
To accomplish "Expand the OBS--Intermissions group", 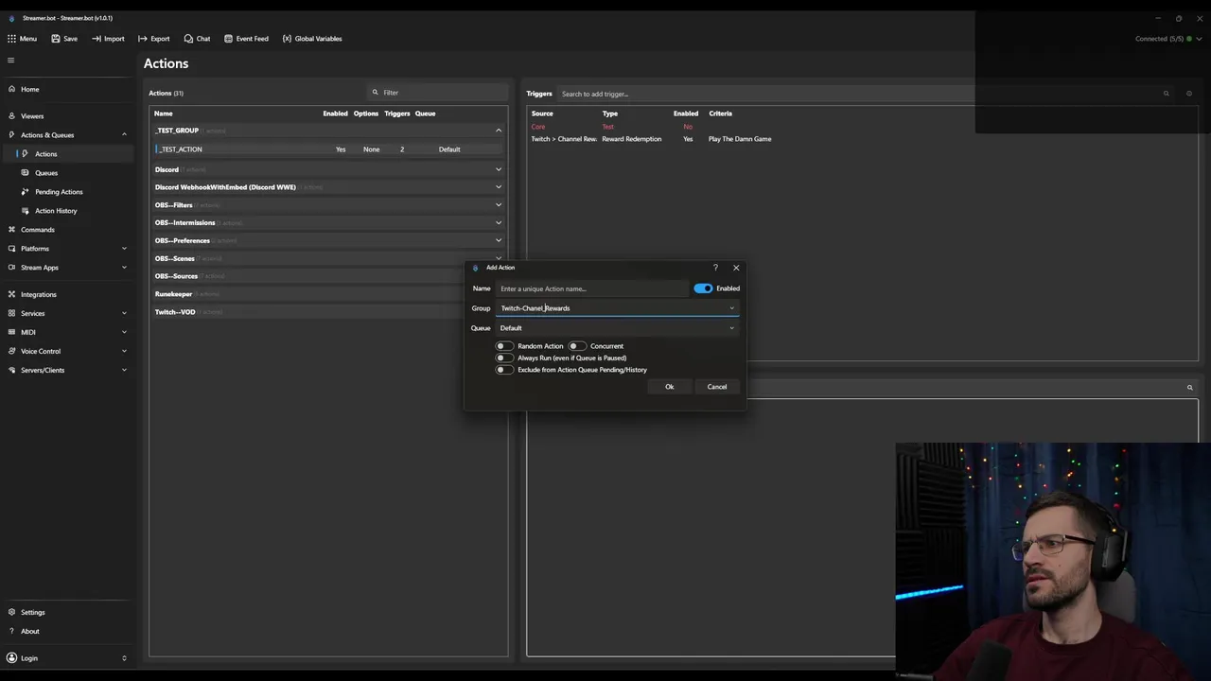I will click(x=499, y=223).
